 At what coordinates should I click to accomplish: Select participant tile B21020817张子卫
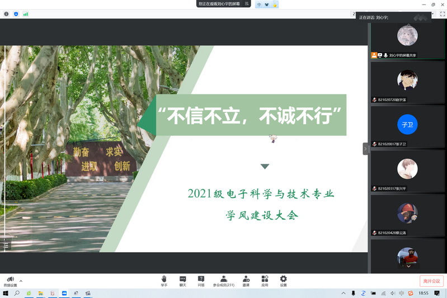(x=407, y=127)
